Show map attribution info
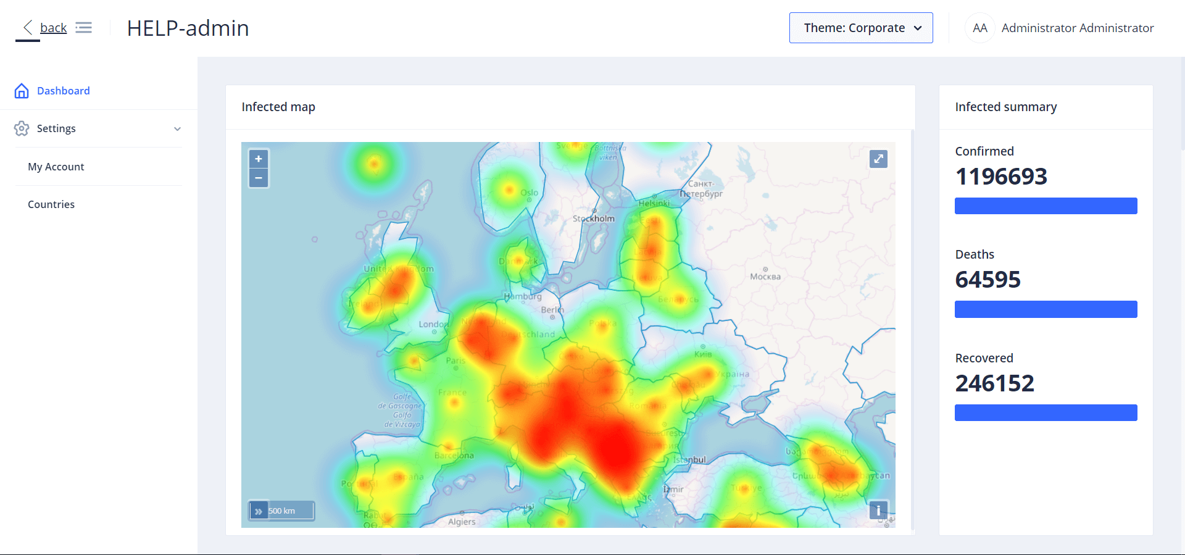1185x555 pixels. tap(878, 511)
